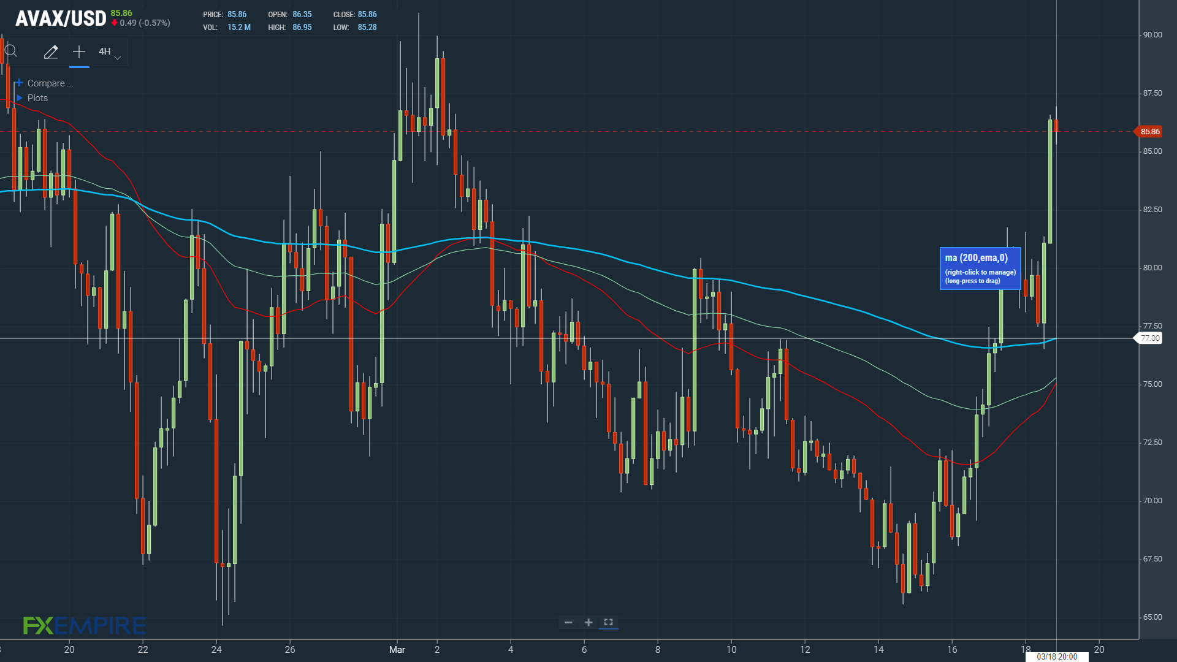Click the ma (200,ema,0) tooltip
1177x662 pixels.
point(980,268)
